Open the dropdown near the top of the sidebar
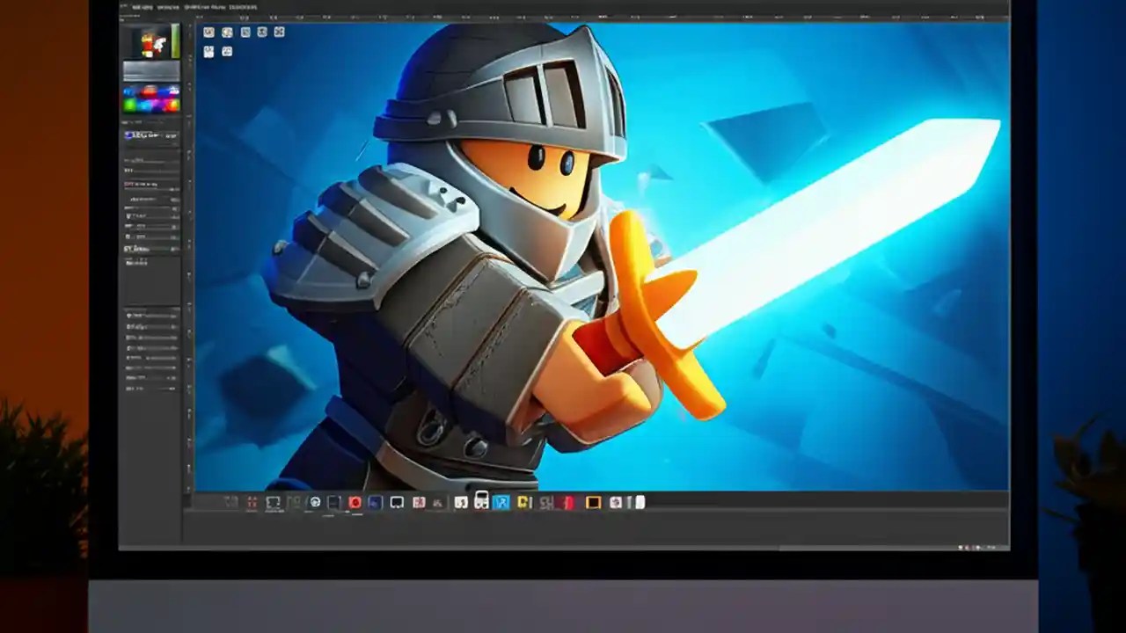This screenshot has width=1126, height=633. [151, 135]
